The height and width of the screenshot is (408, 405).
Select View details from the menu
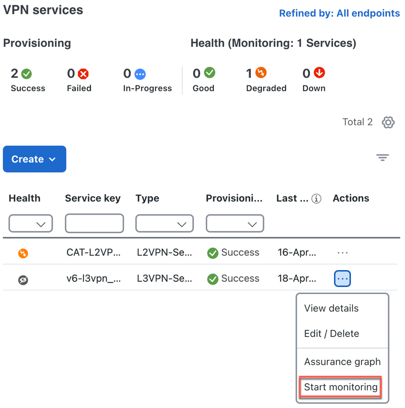click(x=331, y=309)
